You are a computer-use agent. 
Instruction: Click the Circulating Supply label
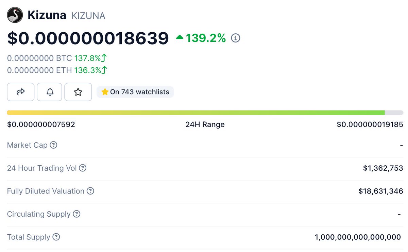point(39,214)
